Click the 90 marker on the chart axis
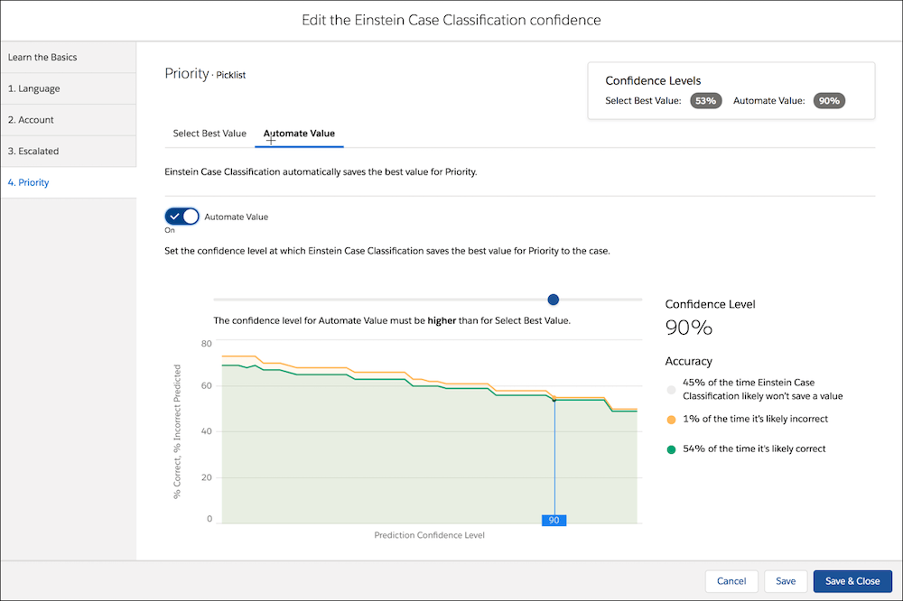 pos(554,521)
